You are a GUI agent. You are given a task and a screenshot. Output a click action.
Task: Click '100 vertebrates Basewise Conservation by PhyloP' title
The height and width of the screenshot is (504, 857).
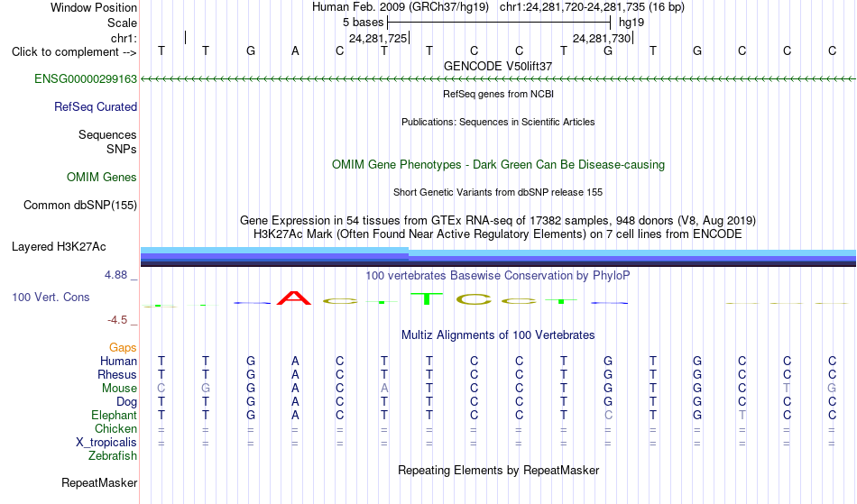click(498, 275)
